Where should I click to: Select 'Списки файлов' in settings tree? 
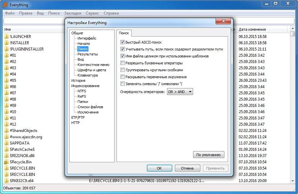click(90, 107)
